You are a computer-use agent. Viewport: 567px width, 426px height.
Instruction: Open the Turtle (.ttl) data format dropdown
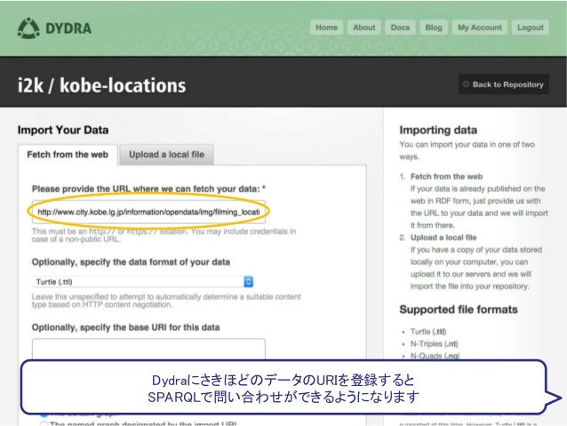point(142,282)
